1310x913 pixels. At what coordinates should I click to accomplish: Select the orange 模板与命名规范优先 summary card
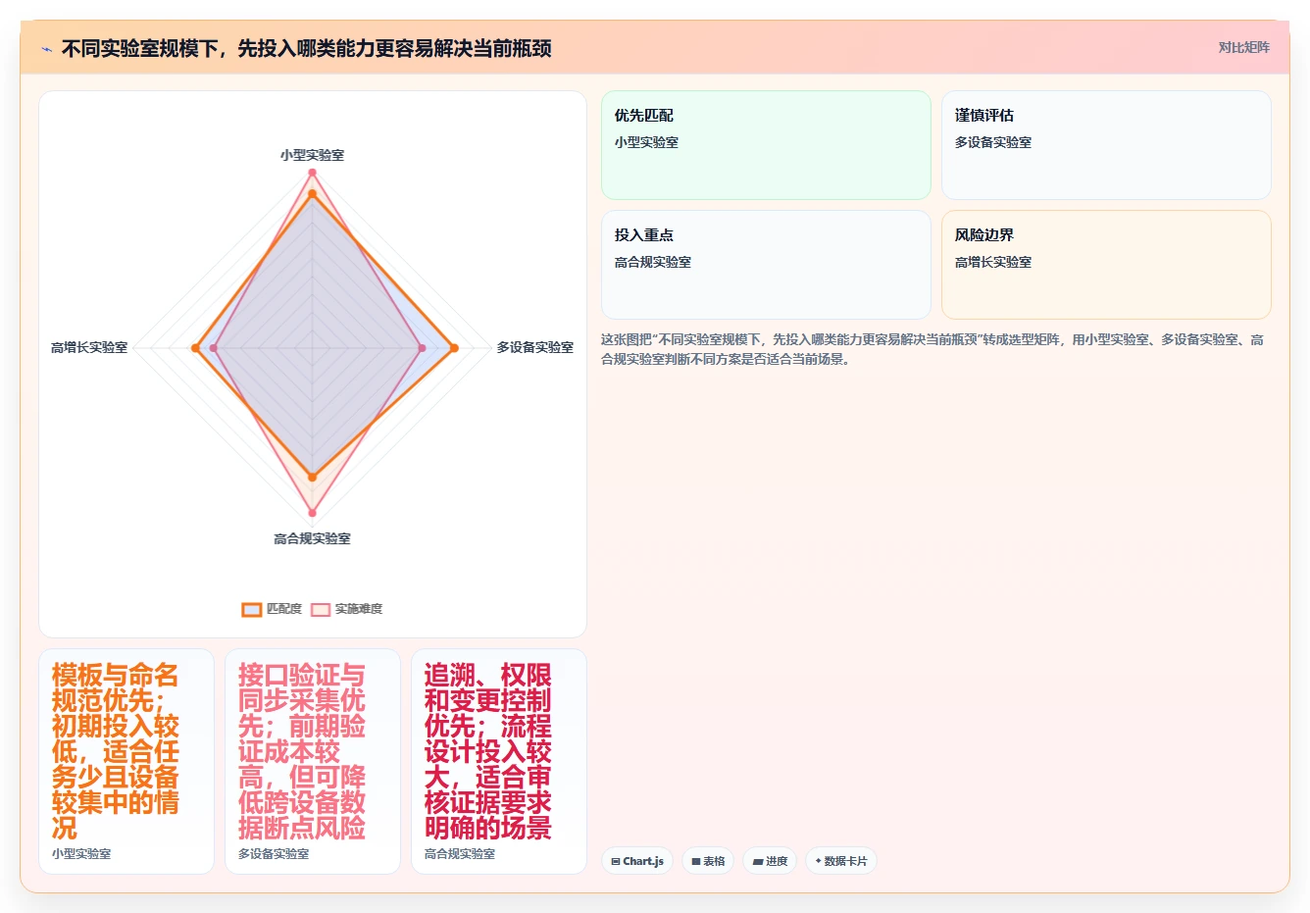[x=126, y=761]
